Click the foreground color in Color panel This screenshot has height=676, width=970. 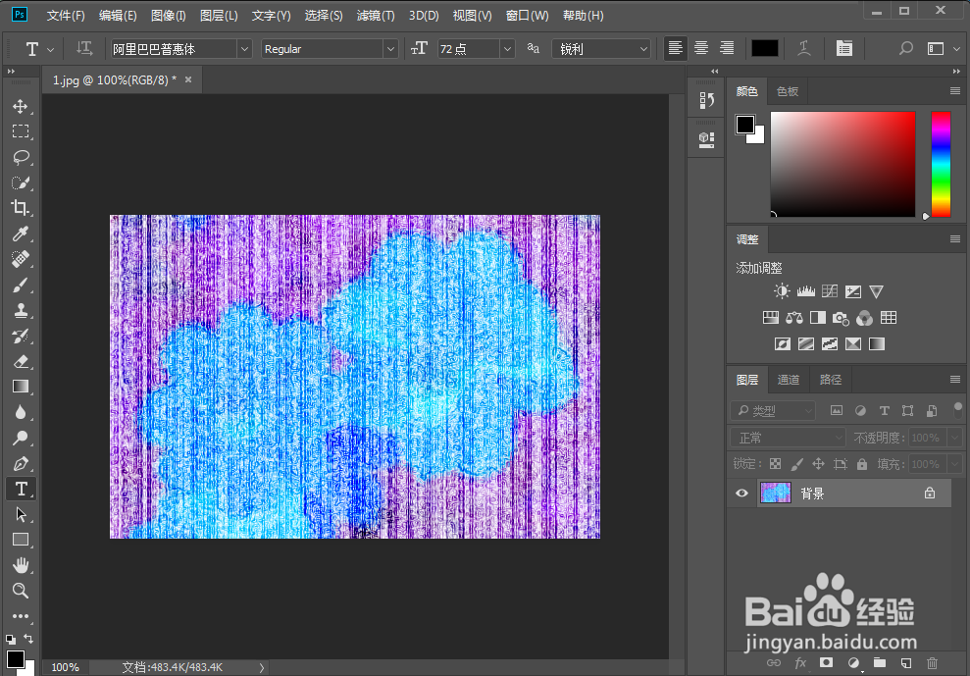pyautogui.click(x=744, y=125)
